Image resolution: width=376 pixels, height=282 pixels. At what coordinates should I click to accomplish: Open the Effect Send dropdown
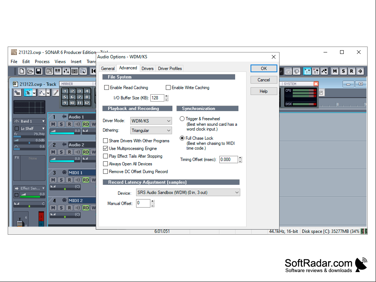(29, 188)
